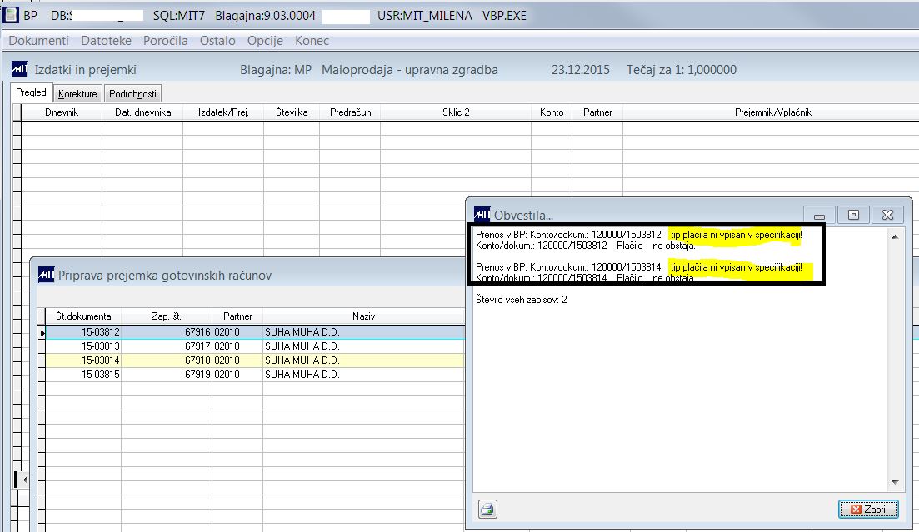The image size is (919, 532).
Task: Select the Številka column header
Action: pos(292,112)
